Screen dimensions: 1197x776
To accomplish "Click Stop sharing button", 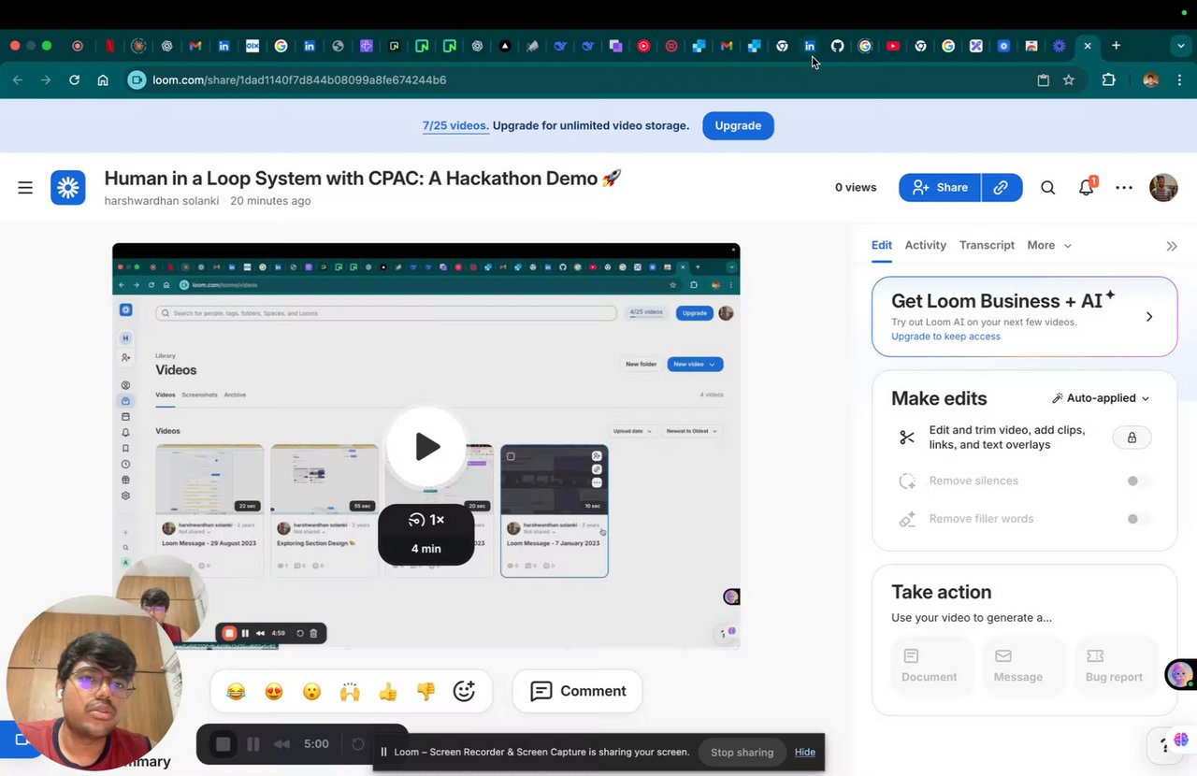I will click(742, 753).
